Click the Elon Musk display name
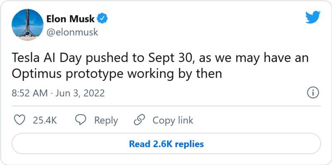Image resolution: width=332 pixels, height=165 pixels. point(70,19)
